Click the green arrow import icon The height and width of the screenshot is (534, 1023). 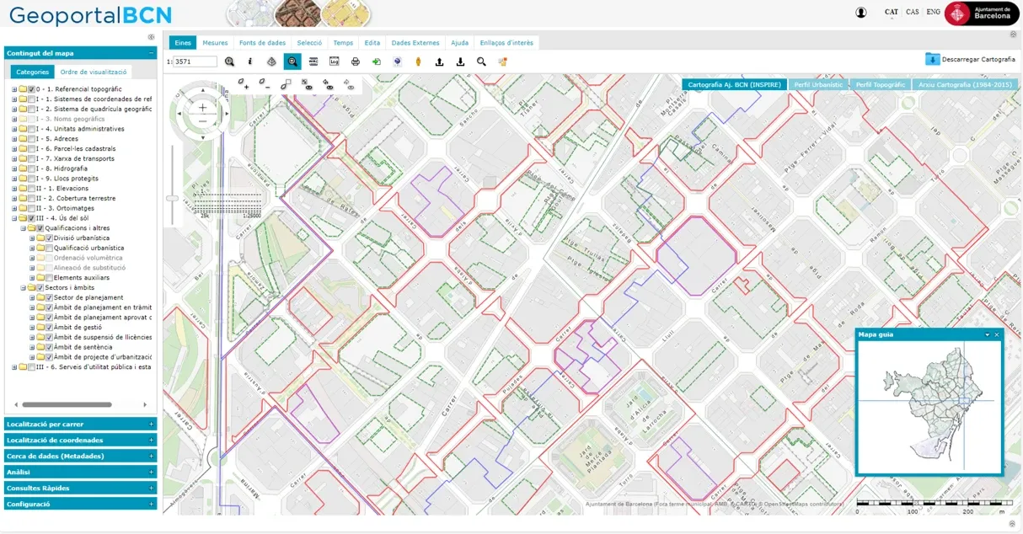pos(376,61)
